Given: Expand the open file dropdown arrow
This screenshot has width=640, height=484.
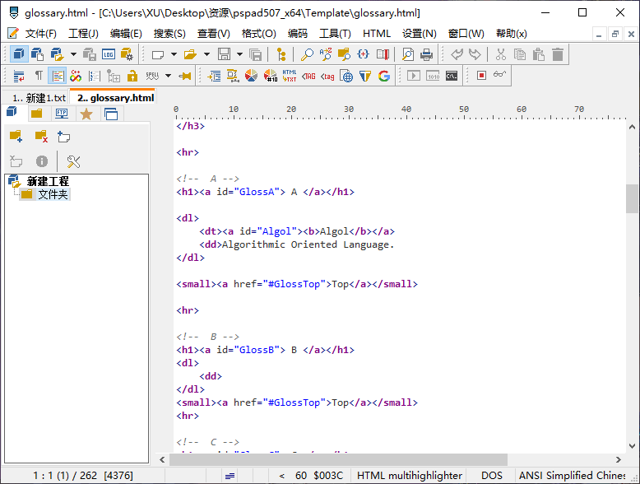Looking at the screenshot, I should tap(207, 54).
